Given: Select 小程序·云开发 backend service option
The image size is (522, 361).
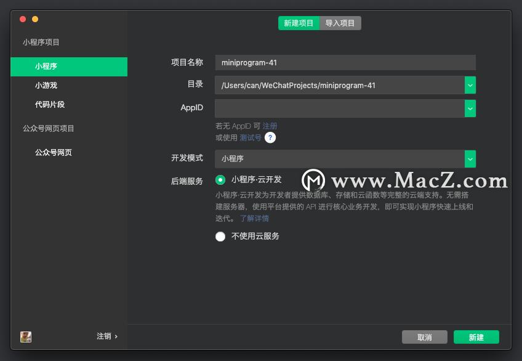Looking at the screenshot, I should coord(220,180).
